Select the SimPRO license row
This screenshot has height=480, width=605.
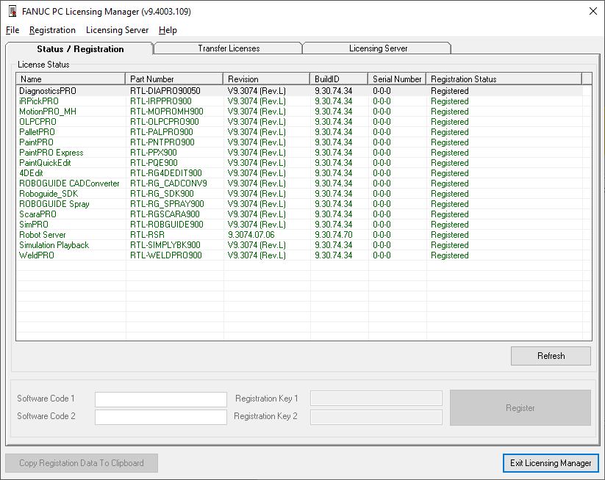pos(299,225)
